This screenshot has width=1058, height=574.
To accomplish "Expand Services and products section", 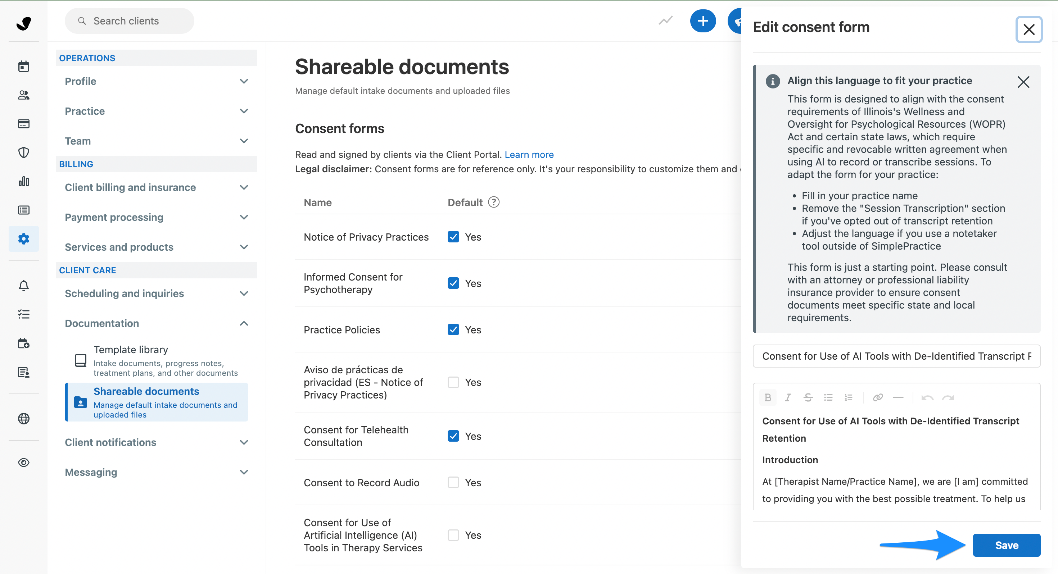I will (x=157, y=247).
